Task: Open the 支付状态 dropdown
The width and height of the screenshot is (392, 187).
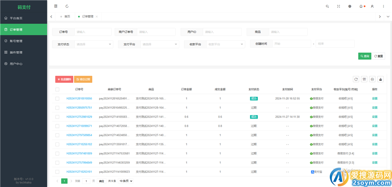Action: (94, 44)
